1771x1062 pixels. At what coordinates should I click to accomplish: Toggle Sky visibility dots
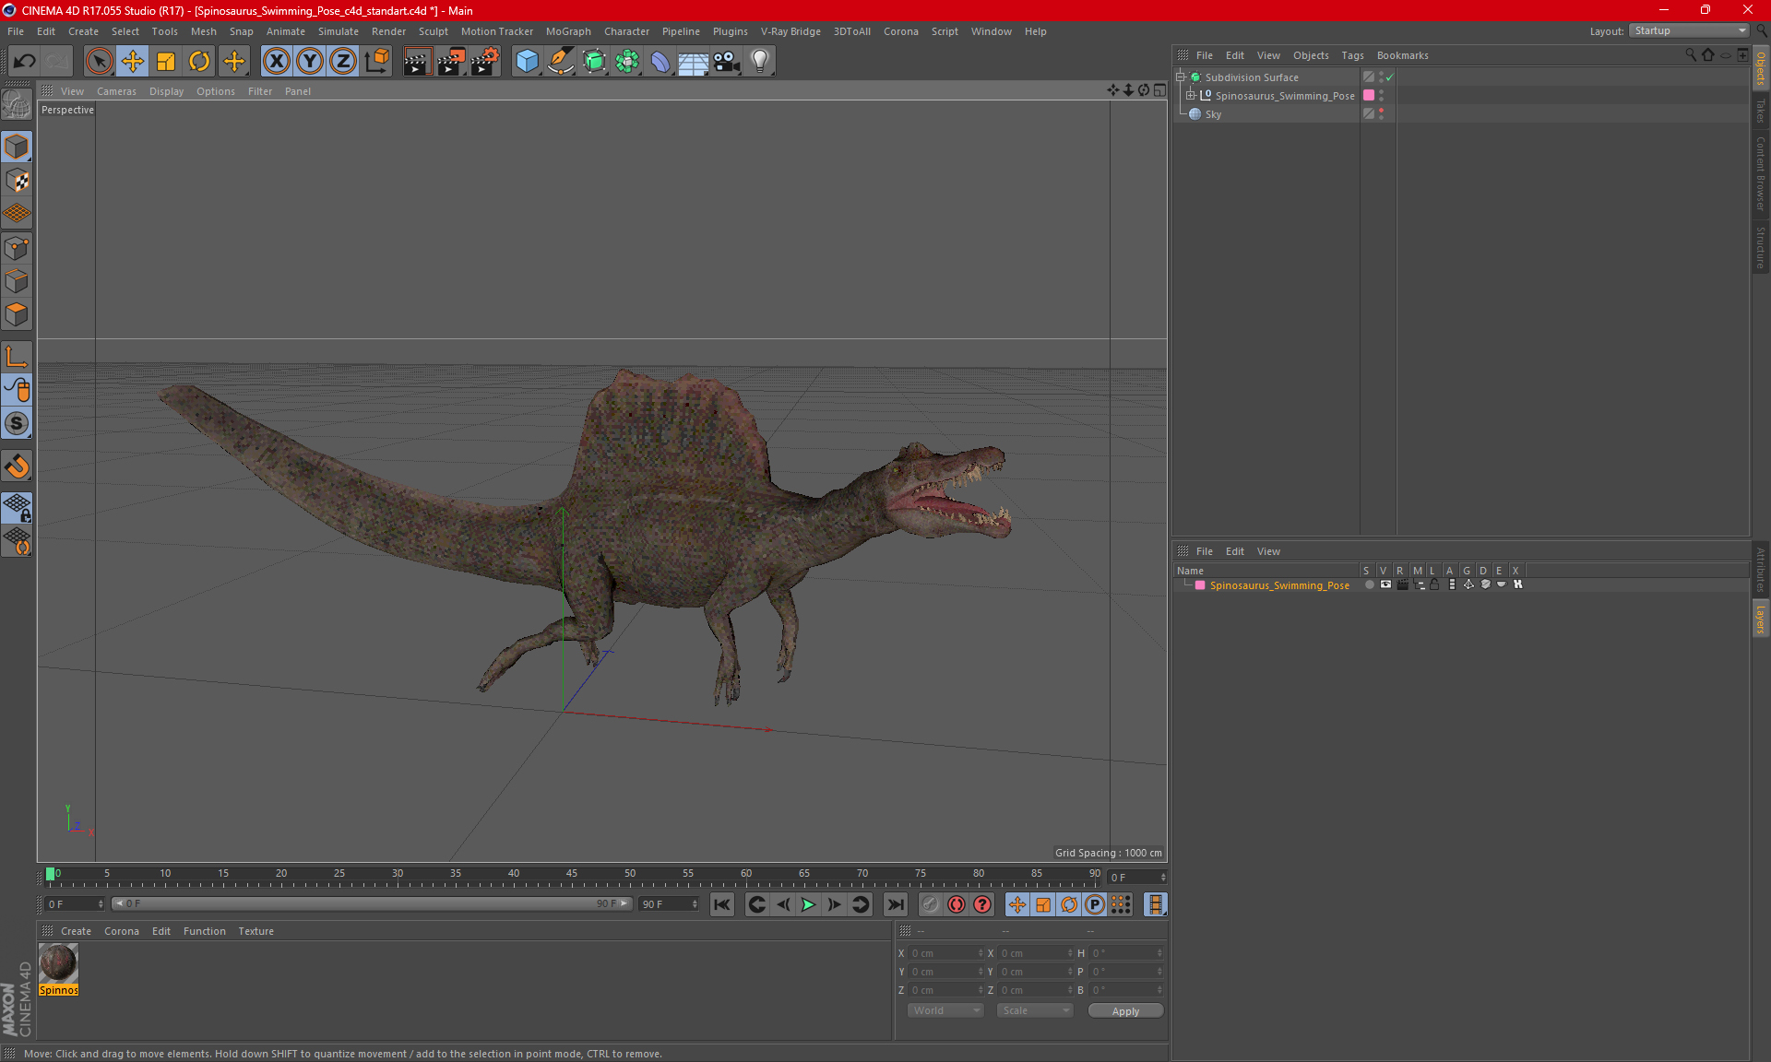[x=1381, y=113]
